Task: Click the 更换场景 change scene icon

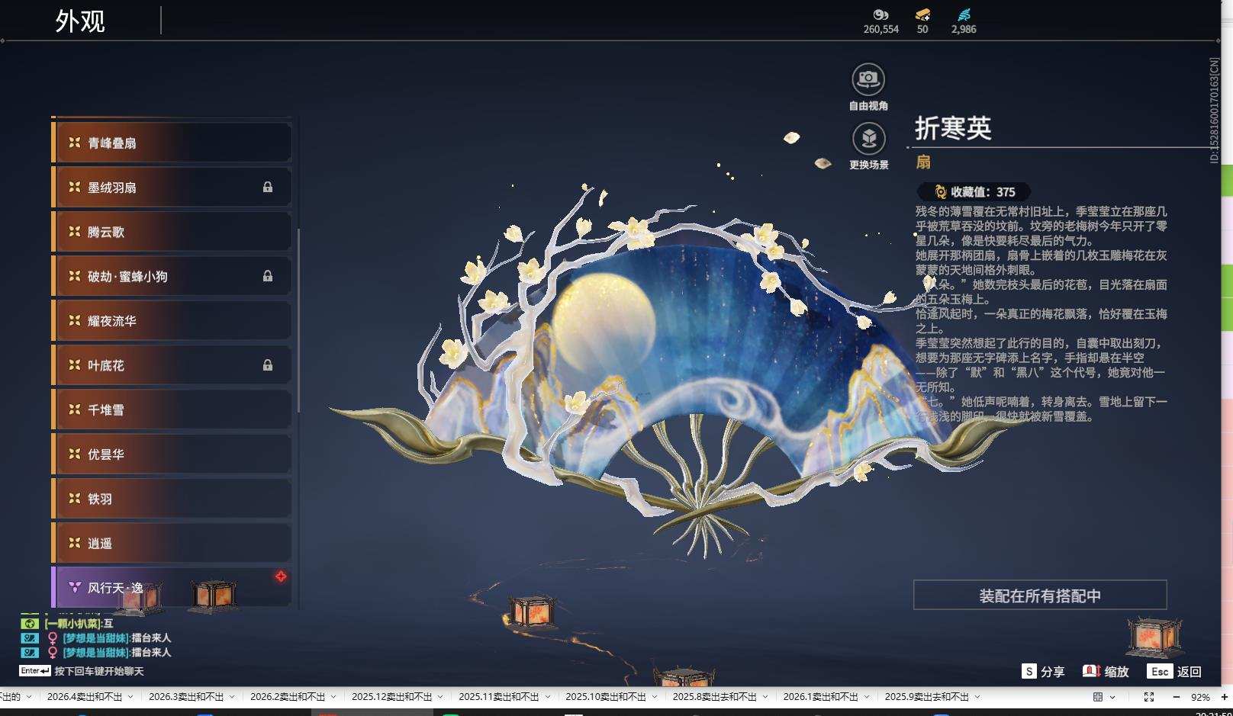Action: click(x=868, y=139)
